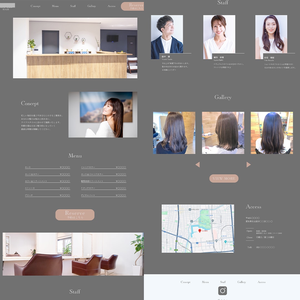Click the name 田中 康 under the staff portrait

click(x=166, y=57)
